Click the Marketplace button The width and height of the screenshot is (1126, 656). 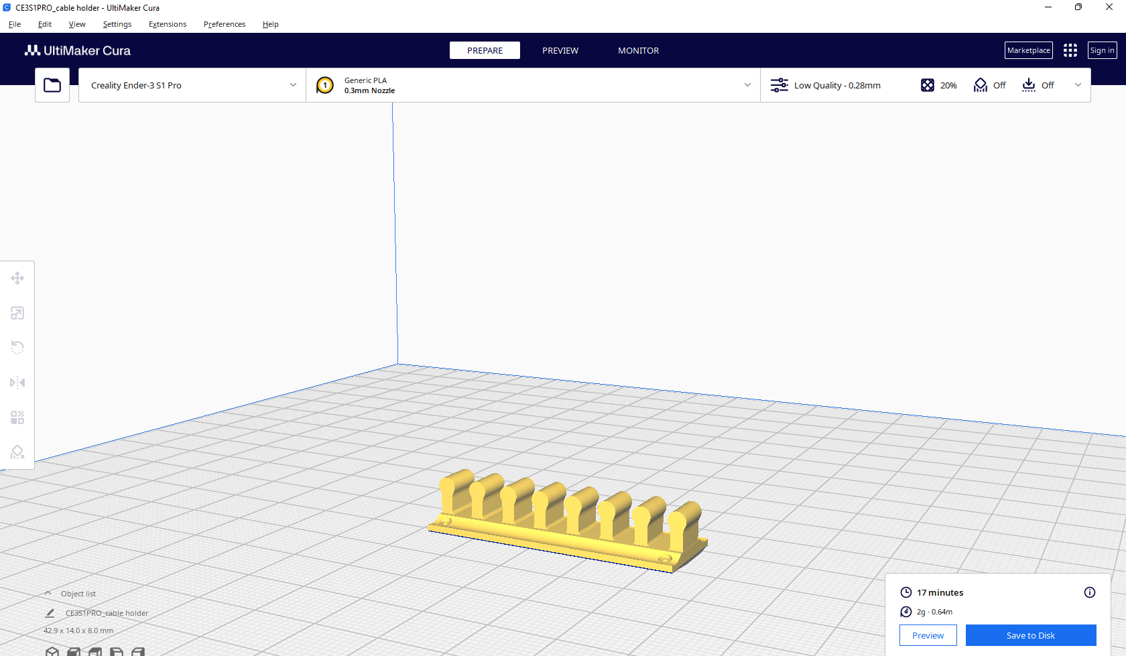point(1029,50)
